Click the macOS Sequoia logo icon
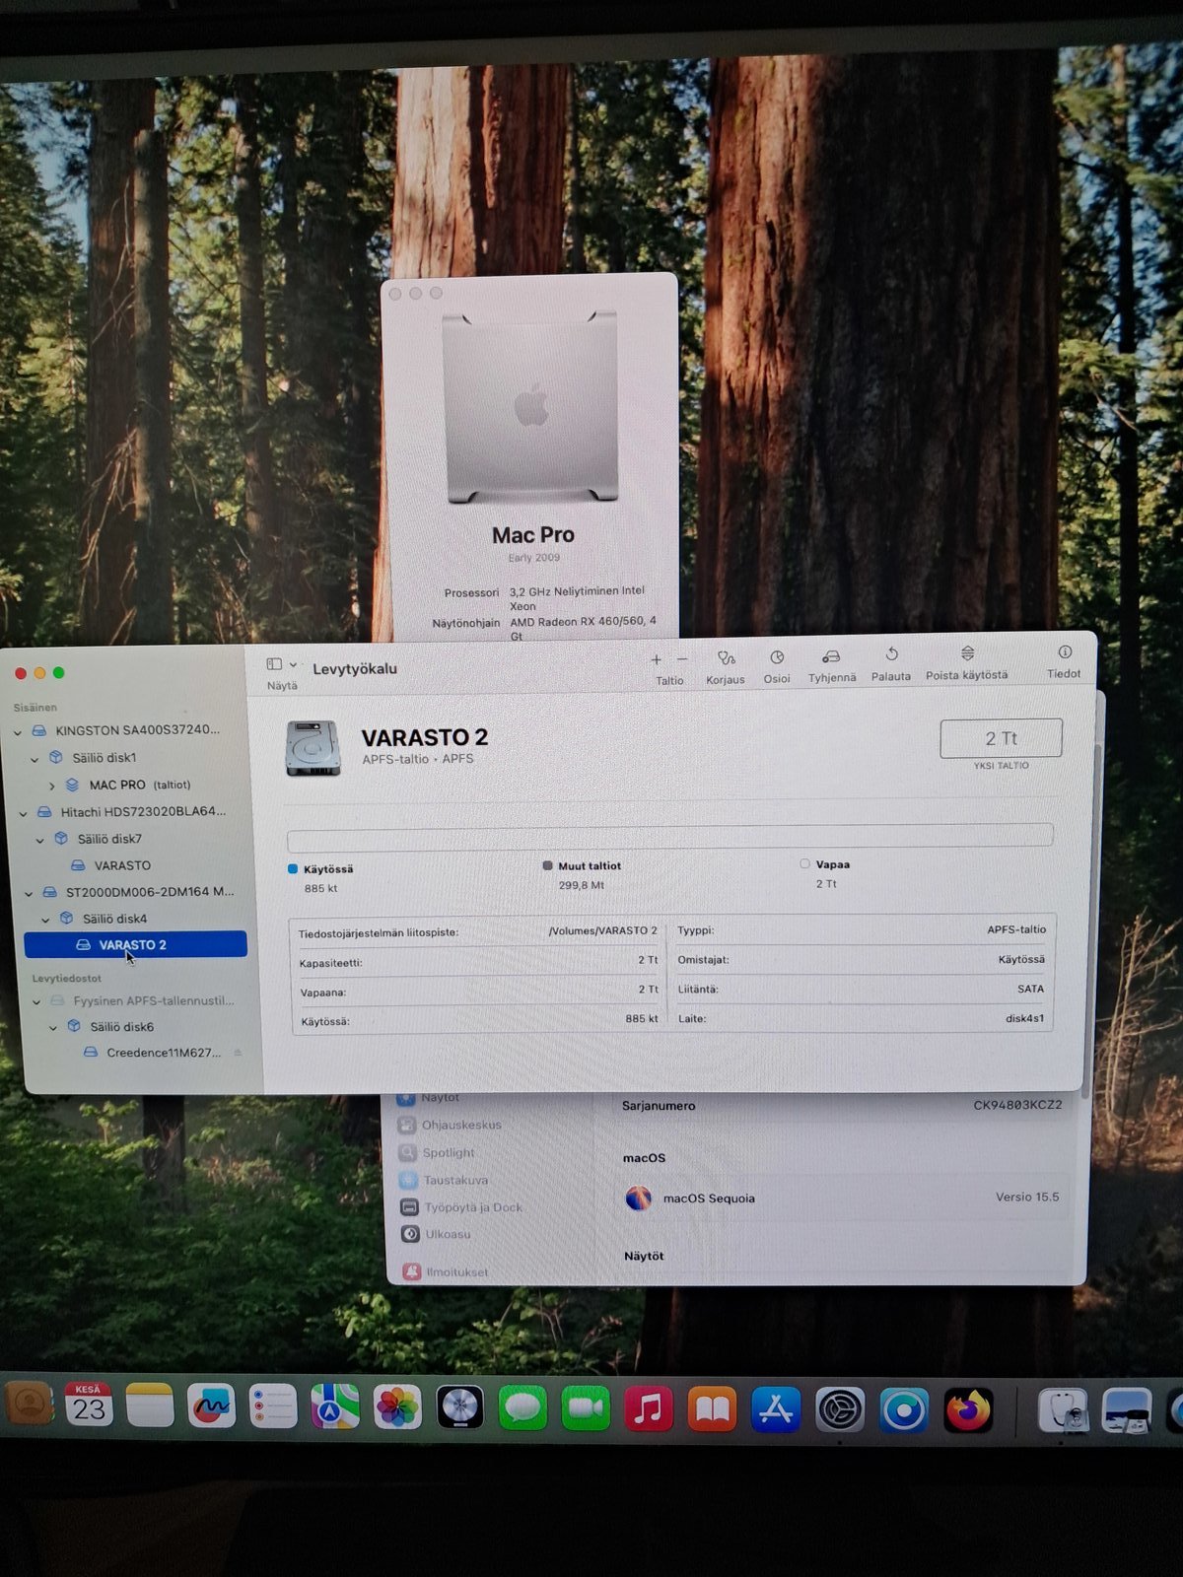 click(639, 1199)
